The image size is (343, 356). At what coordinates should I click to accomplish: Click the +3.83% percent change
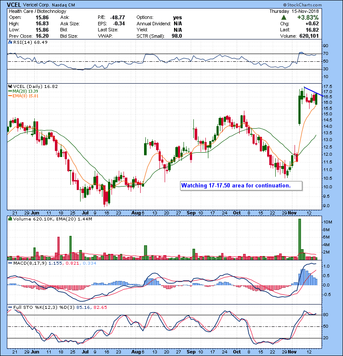(308, 18)
